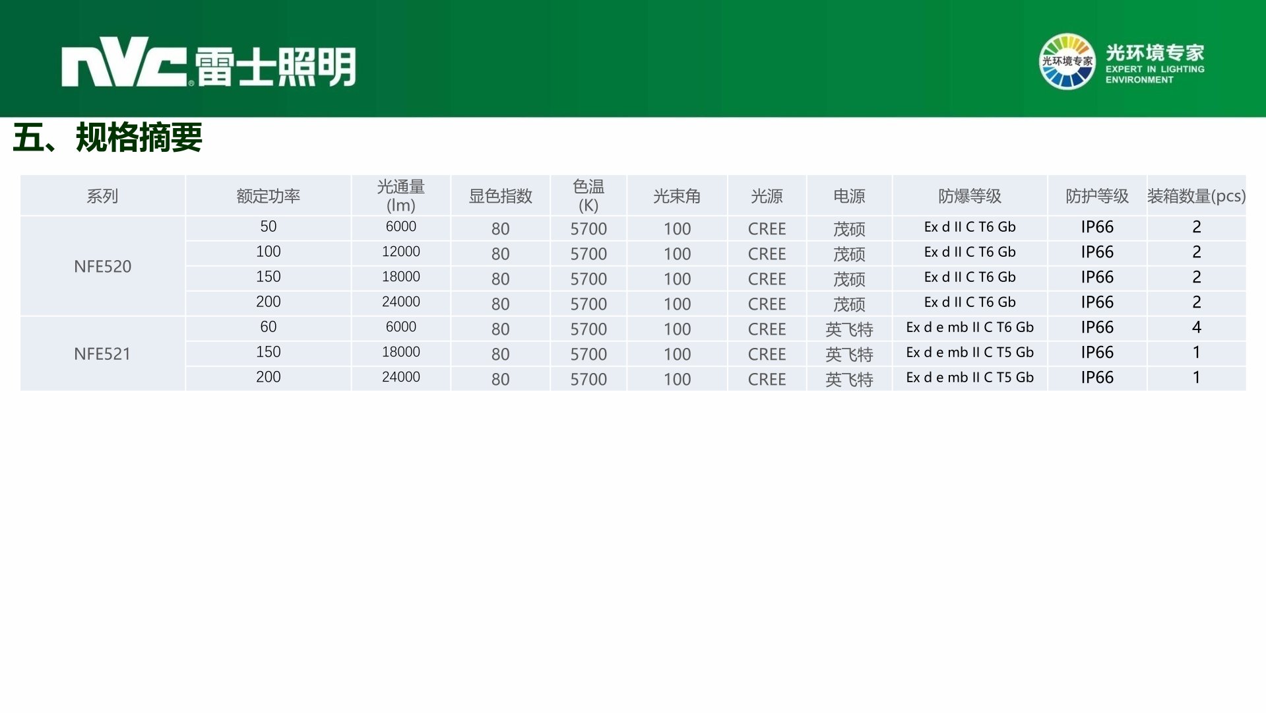Click the 系列 column header
This screenshot has width=1266, height=713.
(x=102, y=196)
